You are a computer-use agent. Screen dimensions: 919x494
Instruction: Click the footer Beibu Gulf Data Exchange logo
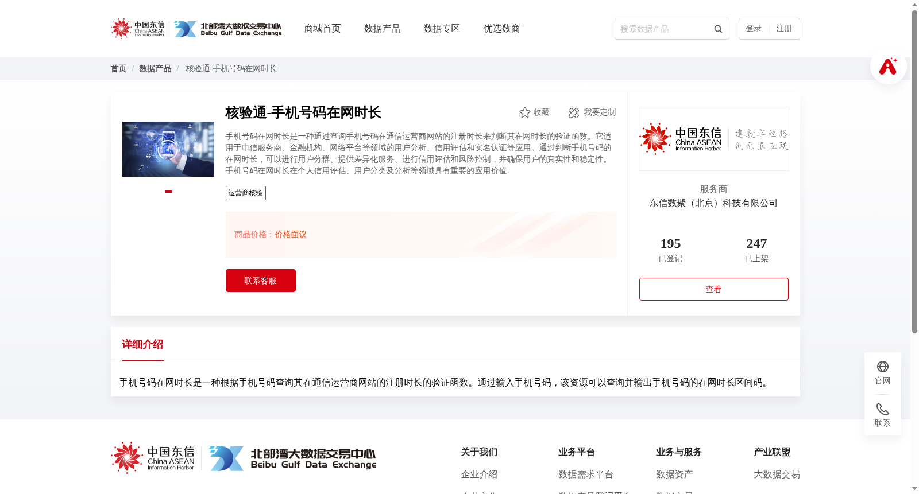point(293,458)
